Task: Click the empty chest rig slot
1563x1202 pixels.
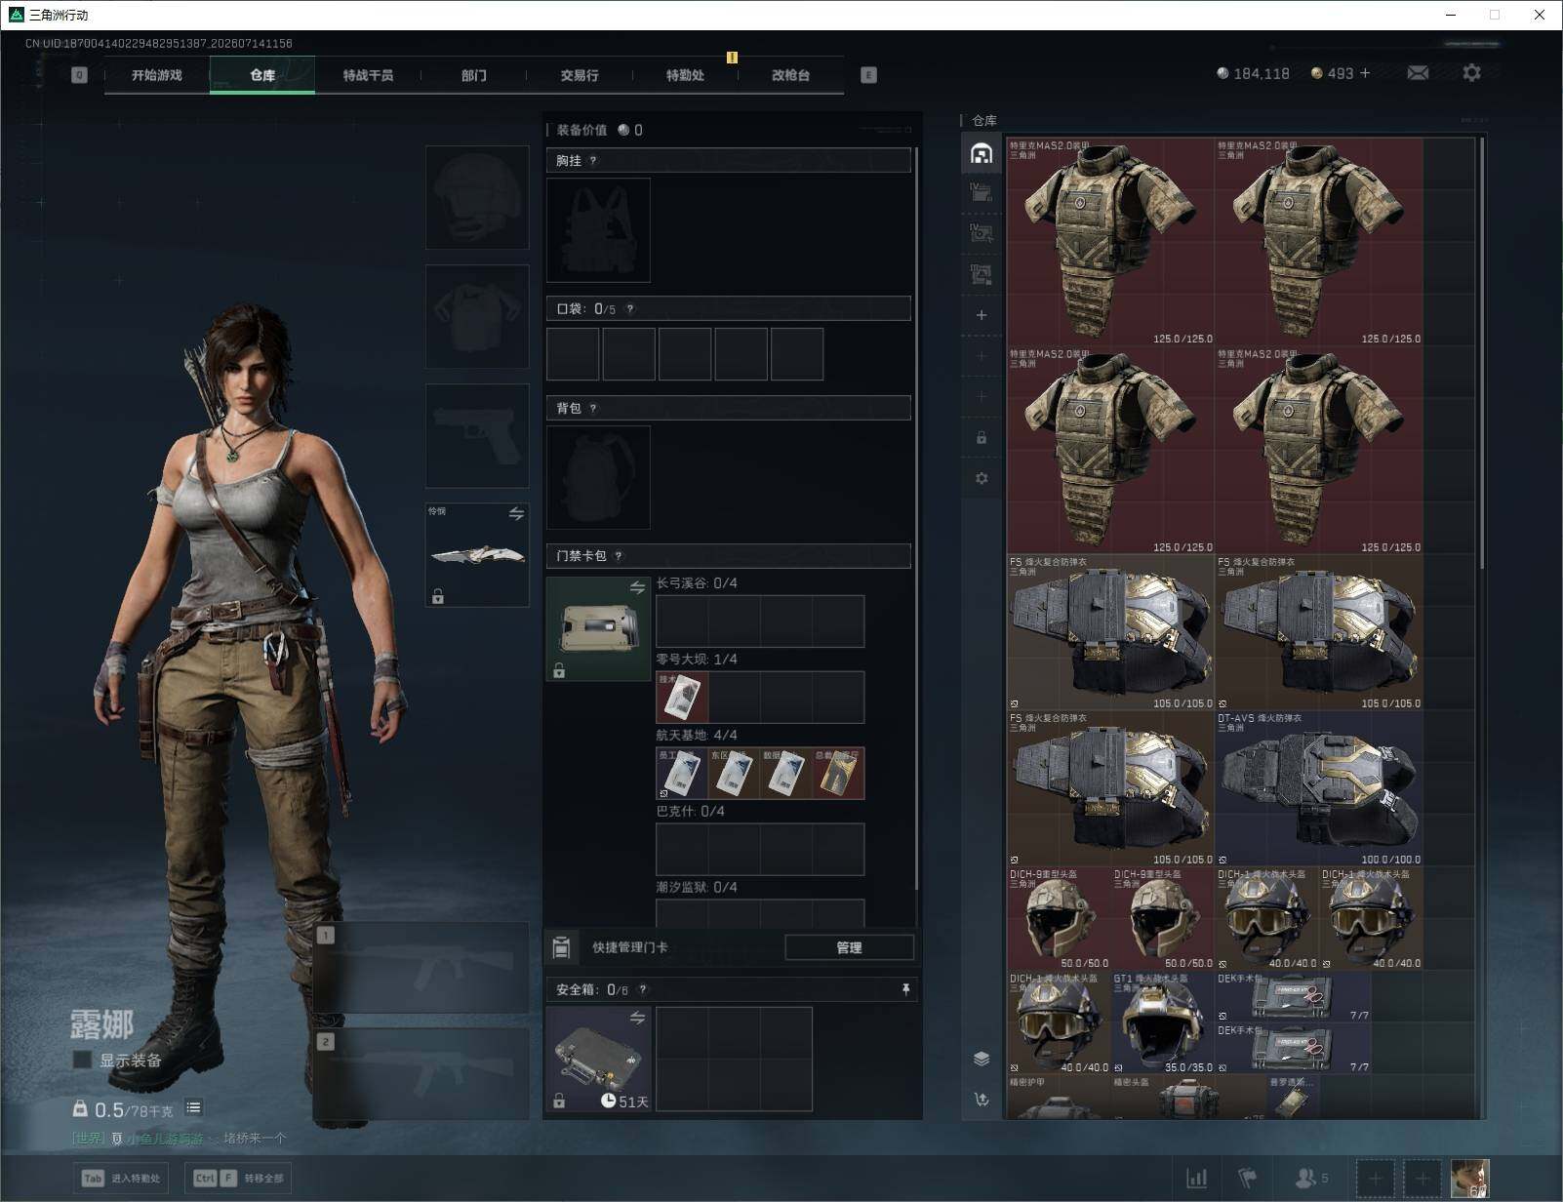Action: tap(598, 229)
